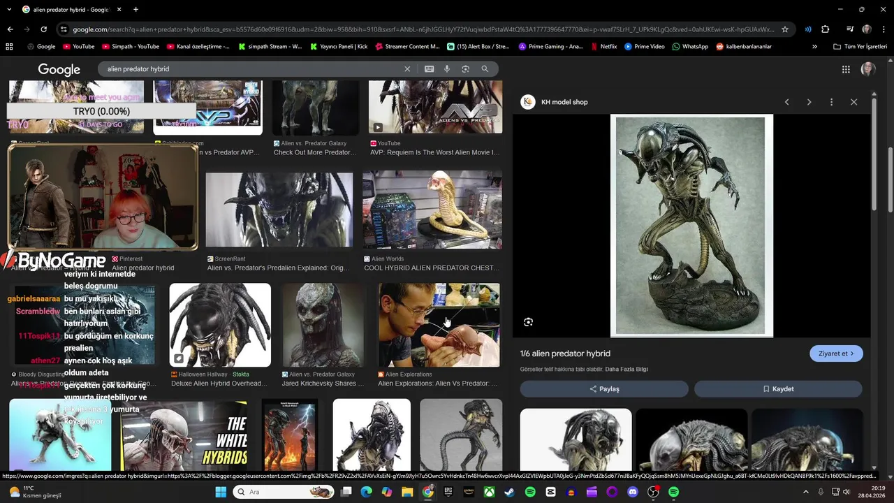Viewport: 894px width, 503px height.
Task: Click the Kaydet save button
Action: (778, 389)
